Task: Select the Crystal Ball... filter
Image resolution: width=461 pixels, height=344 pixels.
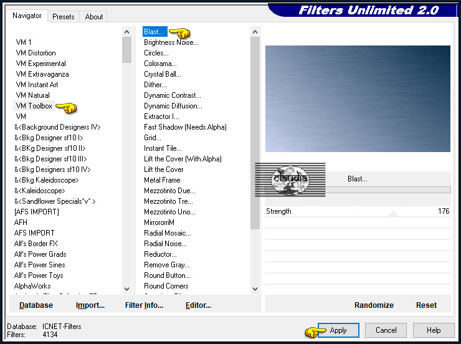Action: click(163, 74)
